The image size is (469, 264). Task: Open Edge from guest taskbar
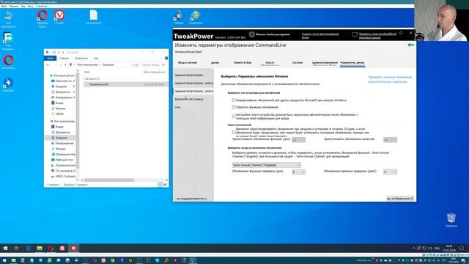28,248
